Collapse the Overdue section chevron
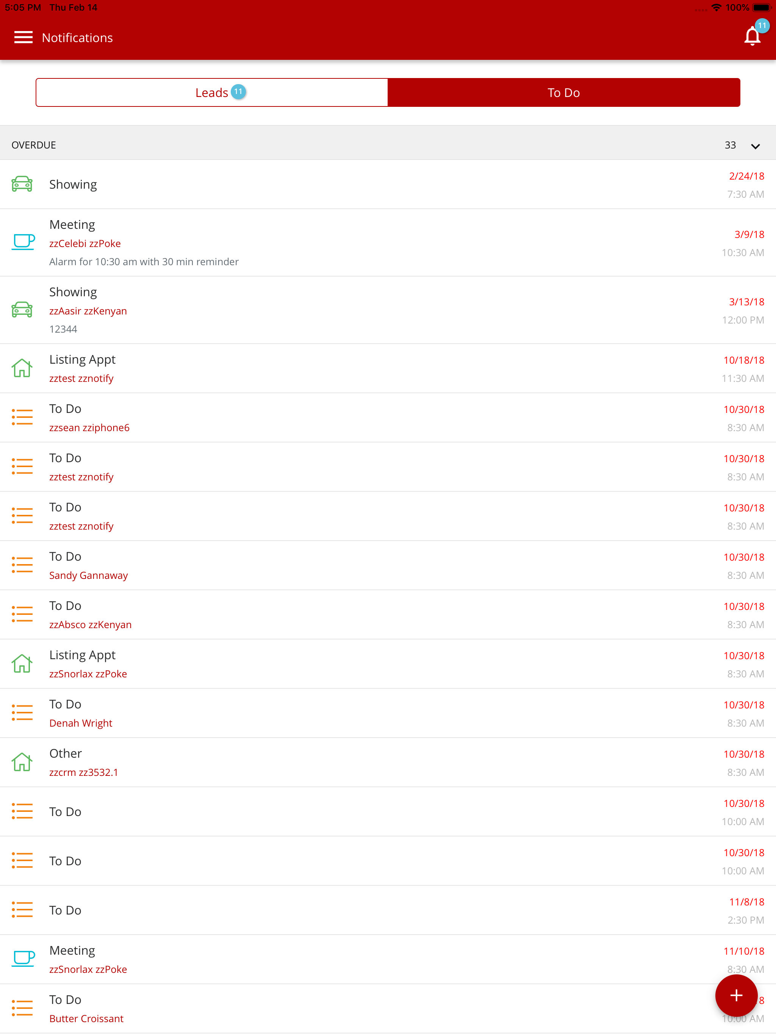 coord(755,146)
